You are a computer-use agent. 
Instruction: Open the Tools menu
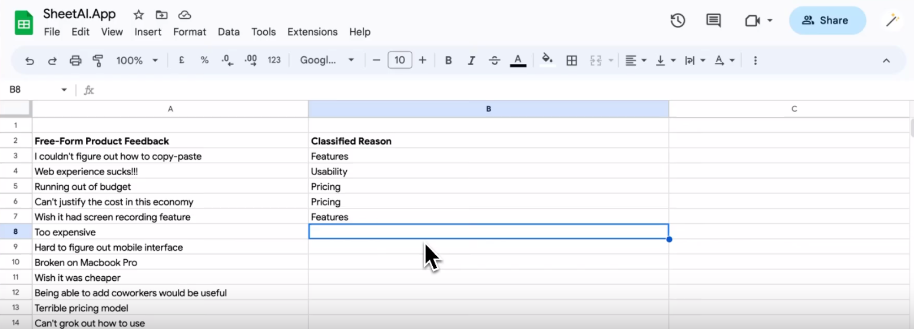pos(264,32)
